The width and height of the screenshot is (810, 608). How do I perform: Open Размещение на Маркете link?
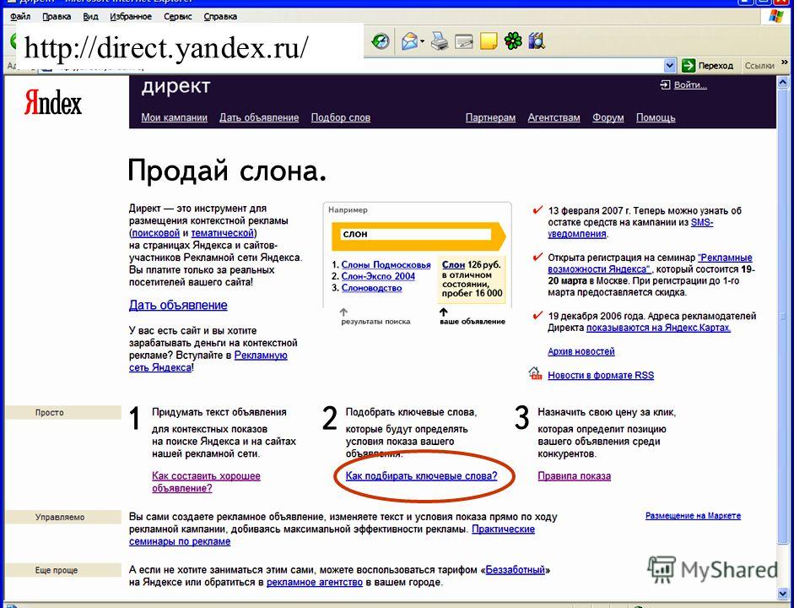click(x=693, y=515)
